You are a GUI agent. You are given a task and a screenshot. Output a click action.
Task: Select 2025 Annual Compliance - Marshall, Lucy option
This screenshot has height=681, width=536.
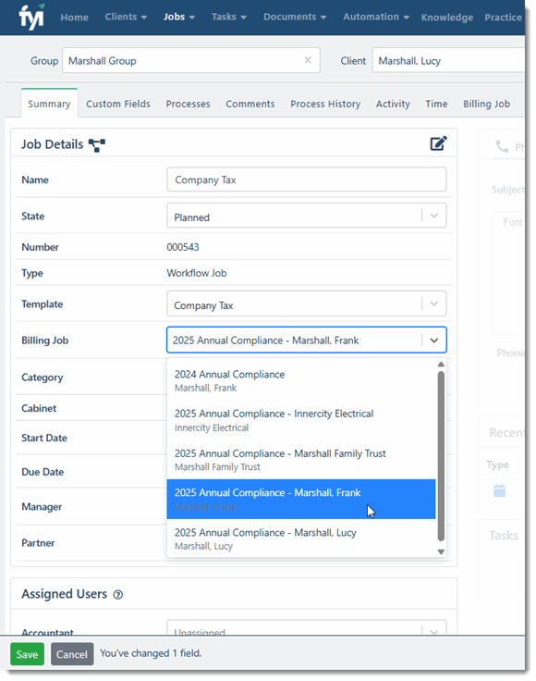coord(301,539)
